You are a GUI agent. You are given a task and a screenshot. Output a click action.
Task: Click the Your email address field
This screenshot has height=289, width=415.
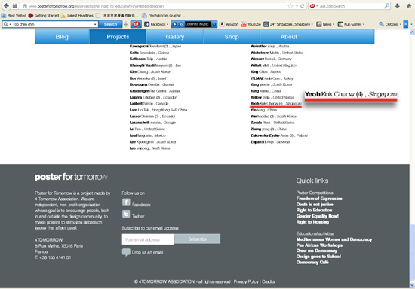tap(148, 239)
